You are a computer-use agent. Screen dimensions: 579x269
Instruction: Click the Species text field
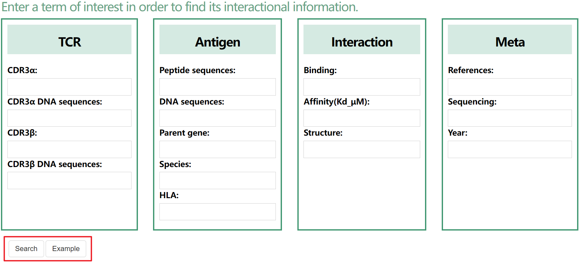pos(217,181)
